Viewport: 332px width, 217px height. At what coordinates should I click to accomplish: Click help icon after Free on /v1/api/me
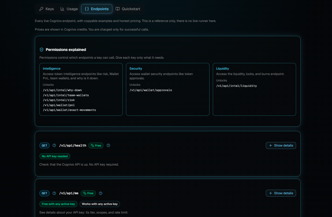click(101, 193)
